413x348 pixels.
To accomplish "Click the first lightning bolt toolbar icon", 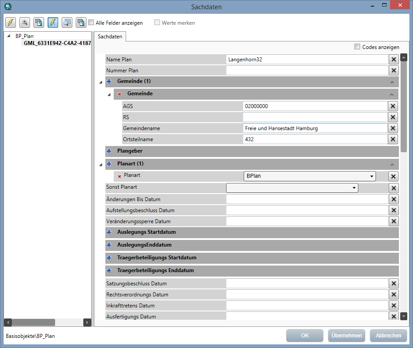I will tap(11, 22).
